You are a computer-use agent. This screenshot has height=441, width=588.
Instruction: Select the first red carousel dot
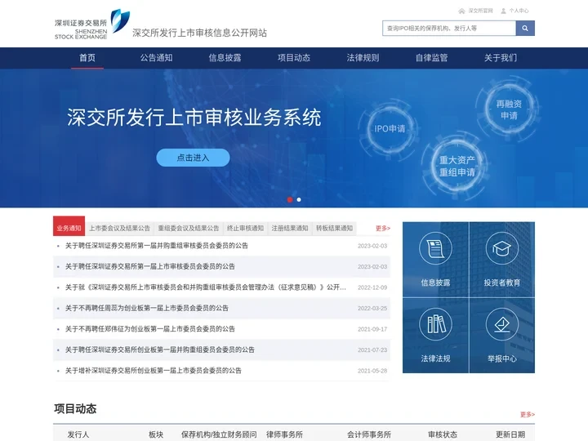tap(290, 199)
